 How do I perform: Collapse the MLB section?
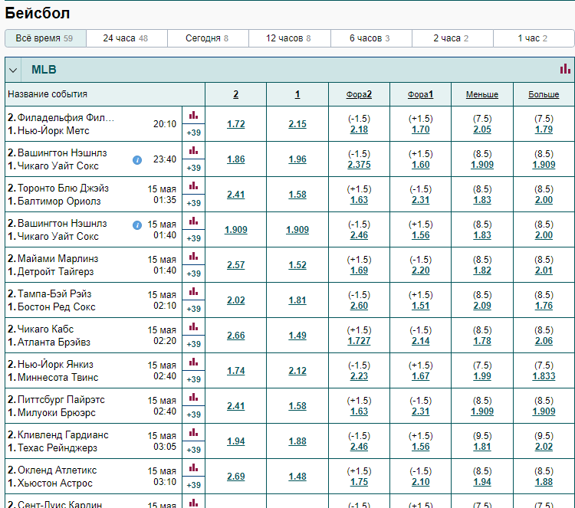(13, 70)
